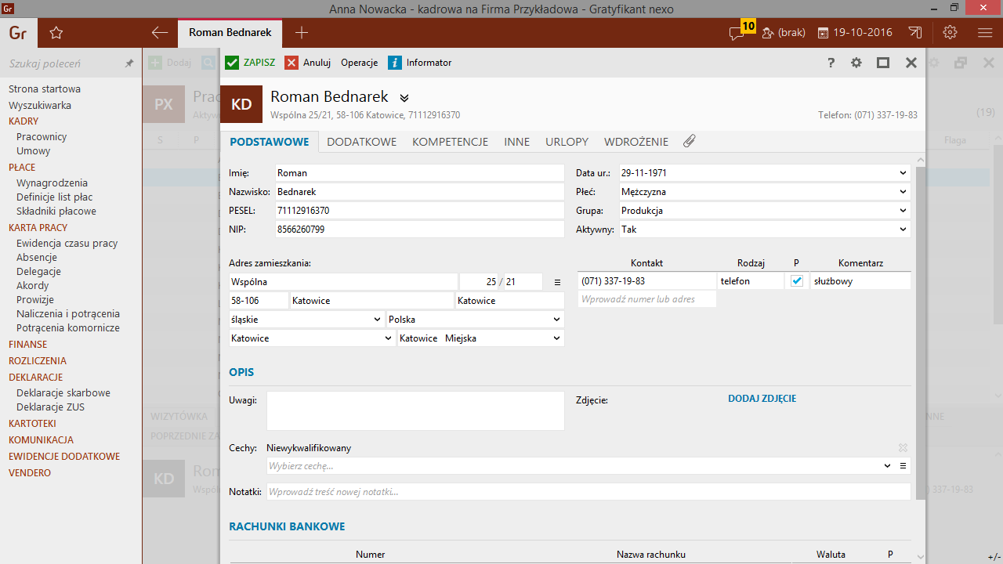Image resolution: width=1003 pixels, height=564 pixels.
Task: Toggle the primary contact checkbox
Action: (x=797, y=281)
